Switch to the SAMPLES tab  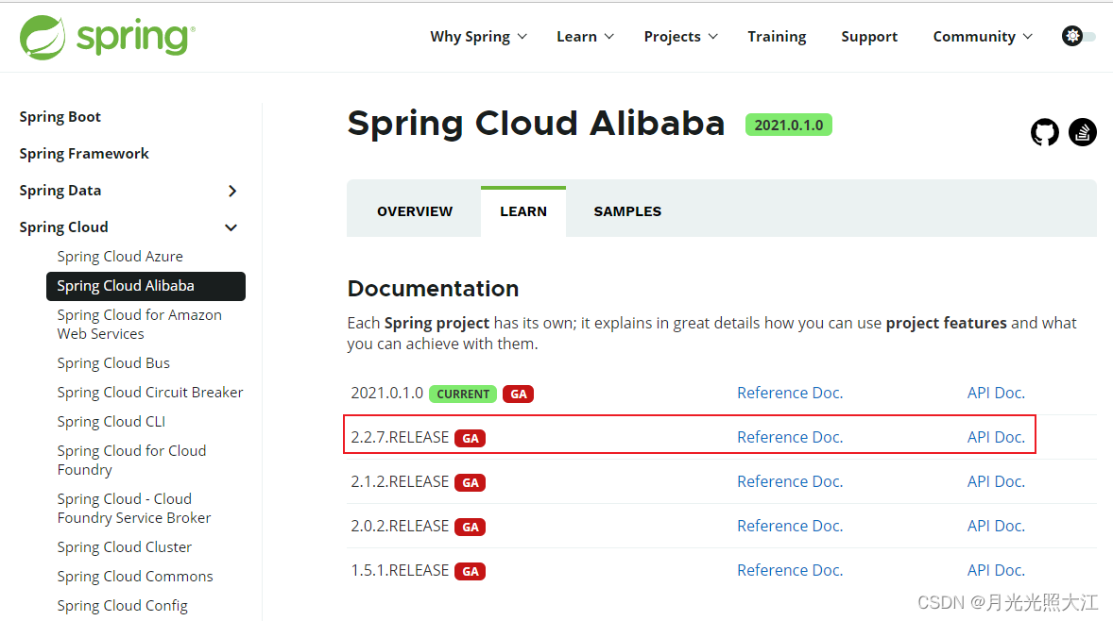coord(627,211)
